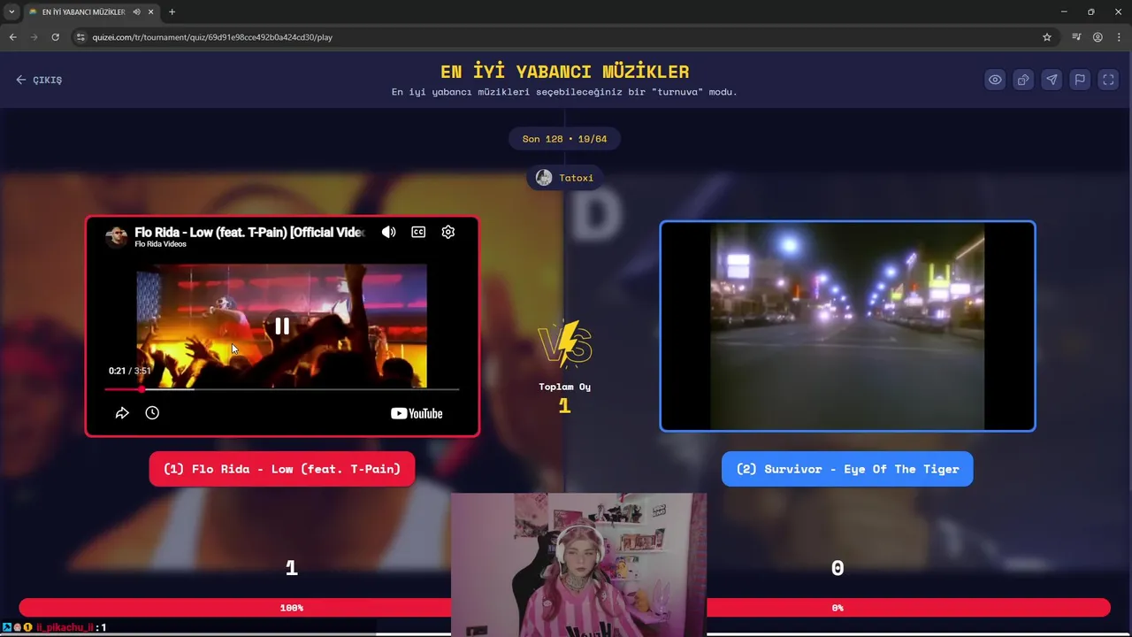Reload the page with the refresh icon
1132x637 pixels.
tap(55, 37)
